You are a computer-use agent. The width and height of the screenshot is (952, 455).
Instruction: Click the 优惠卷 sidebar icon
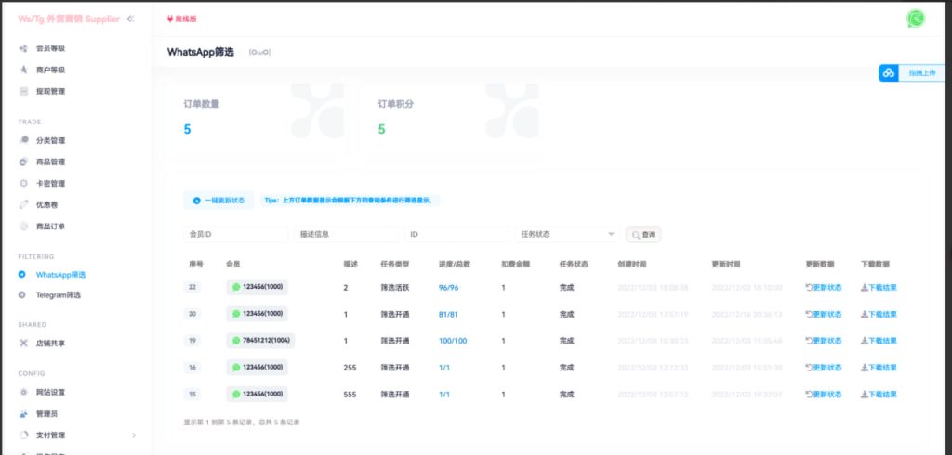click(23, 205)
